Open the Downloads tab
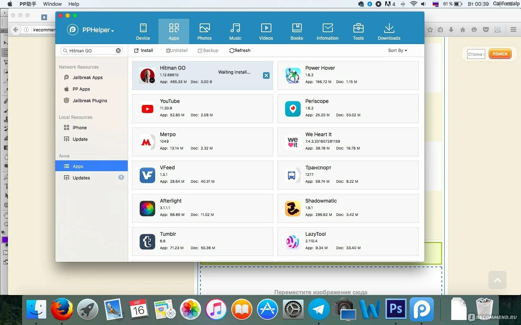This screenshot has width=521, height=325. point(389,31)
